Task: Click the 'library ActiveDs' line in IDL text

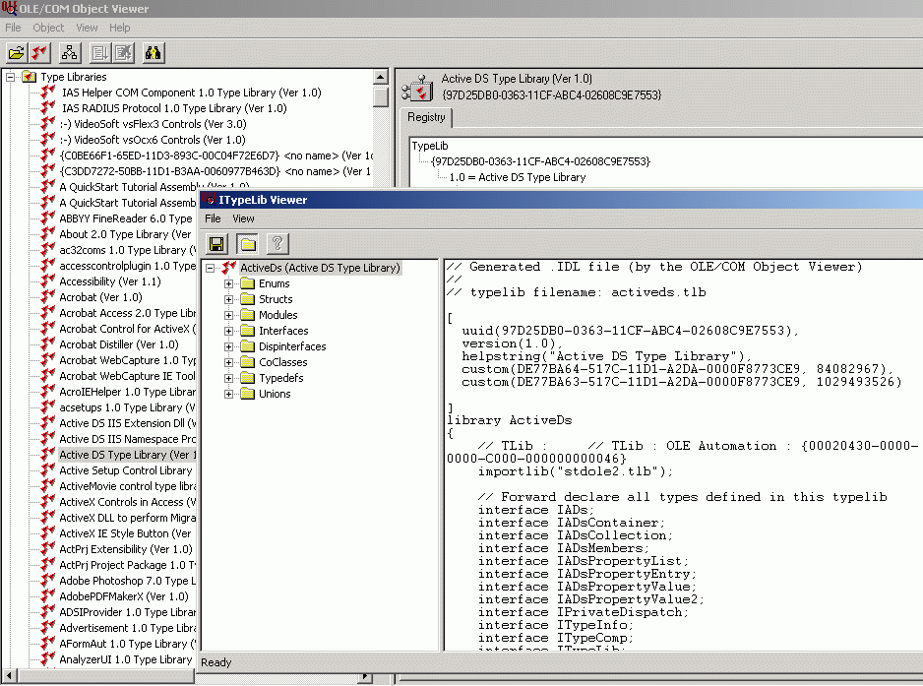Action: click(x=509, y=420)
